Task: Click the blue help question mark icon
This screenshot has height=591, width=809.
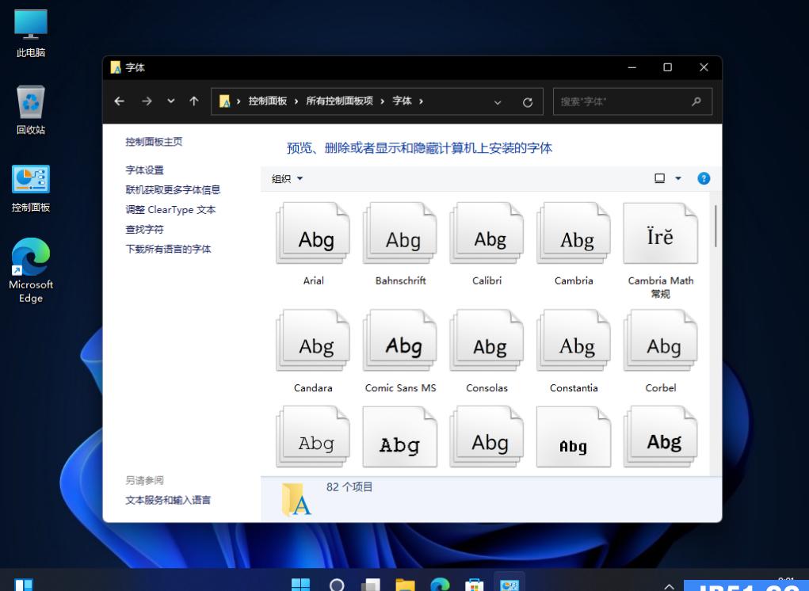Action: (x=704, y=178)
